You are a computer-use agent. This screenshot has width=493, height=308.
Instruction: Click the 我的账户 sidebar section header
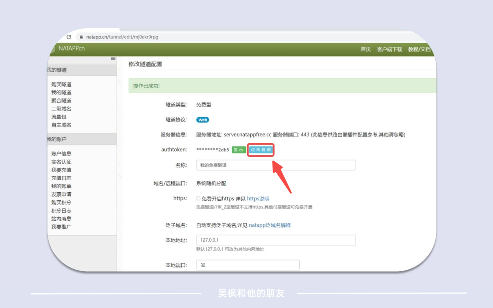click(82, 139)
